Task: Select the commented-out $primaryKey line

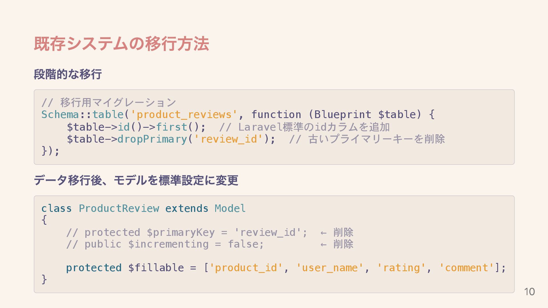Action: [187, 232]
